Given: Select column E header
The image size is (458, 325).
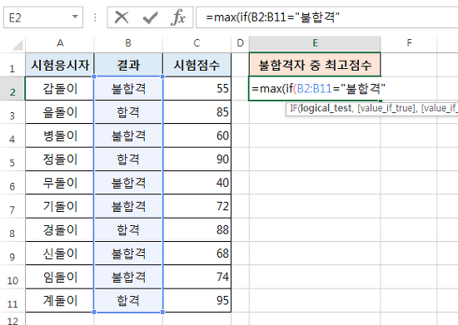Looking at the screenshot, I should 315,43.
